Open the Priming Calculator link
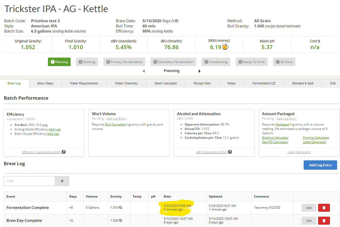 pos(316,138)
